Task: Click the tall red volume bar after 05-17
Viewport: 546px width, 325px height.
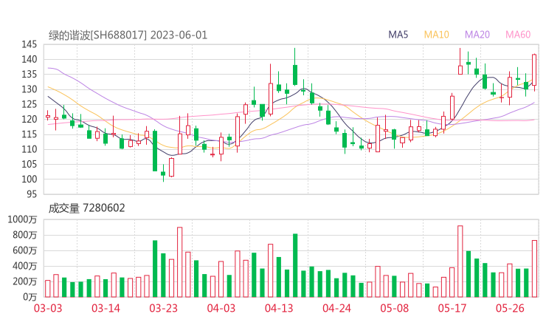Action: tap(460, 261)
